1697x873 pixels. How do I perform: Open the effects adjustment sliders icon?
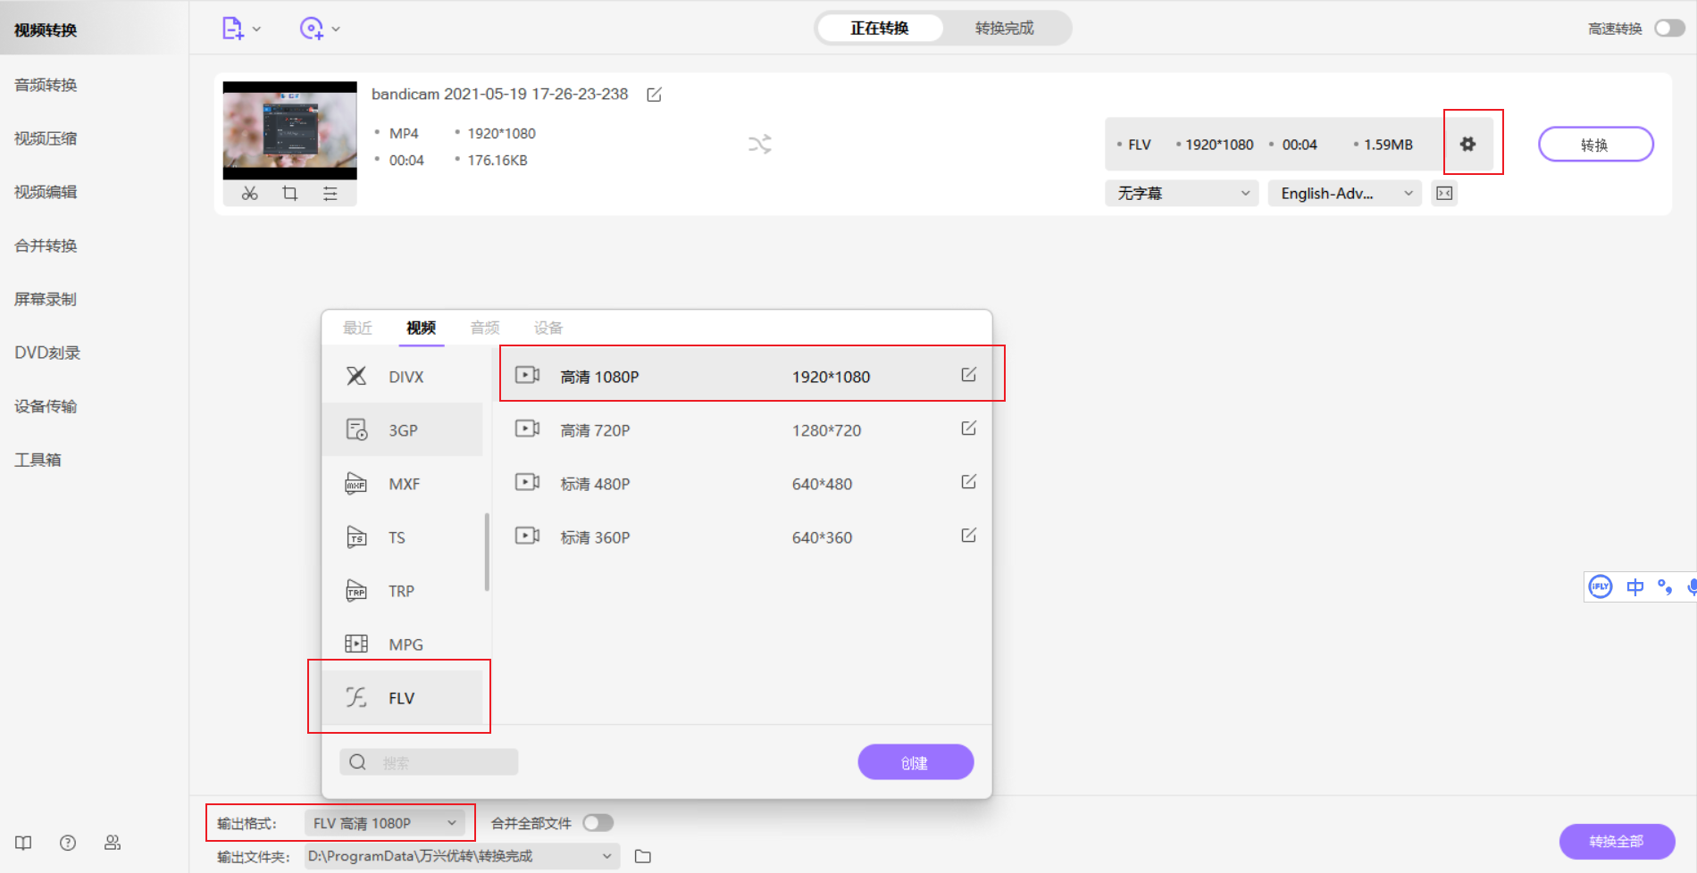point(330,194)
